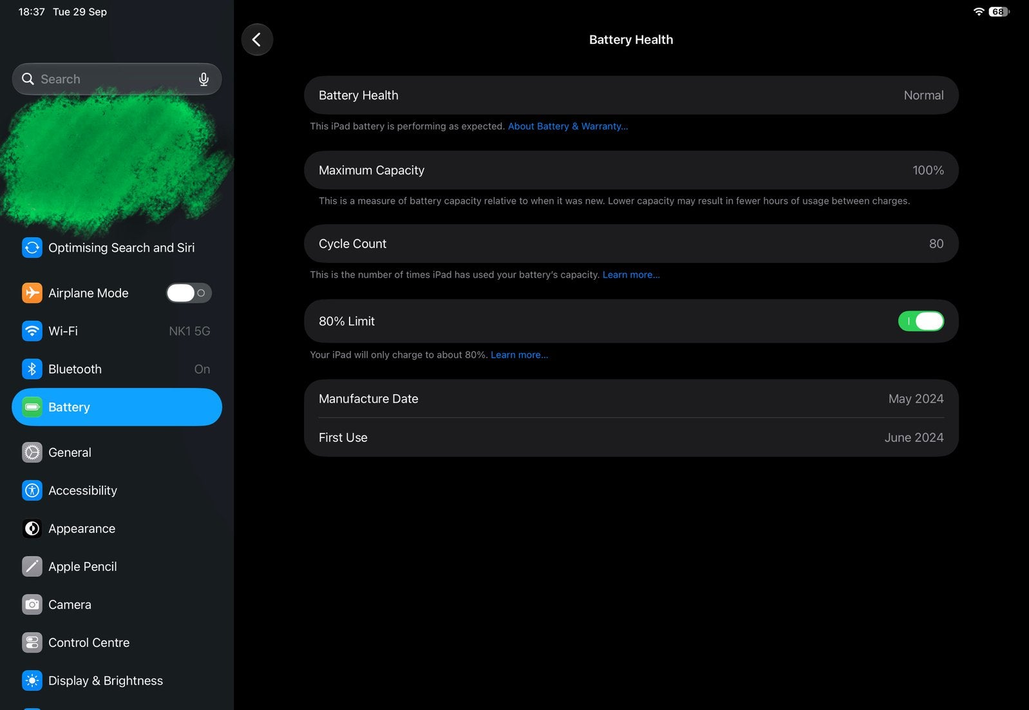Tap the First Use June 2024 row
The height and width of the screenshot is (710, 1029).
631,437
